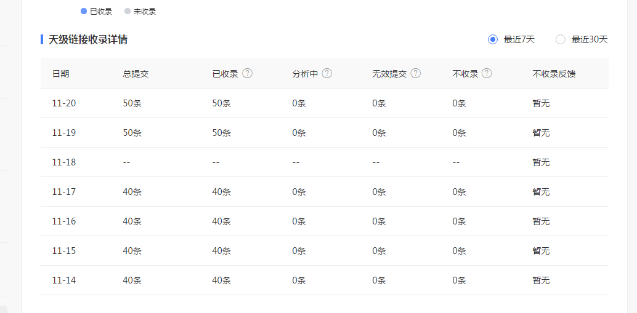Screen dimensions: 637x313
Task: Select the 最近7天 radio button
Action: [x=493, y=39]
